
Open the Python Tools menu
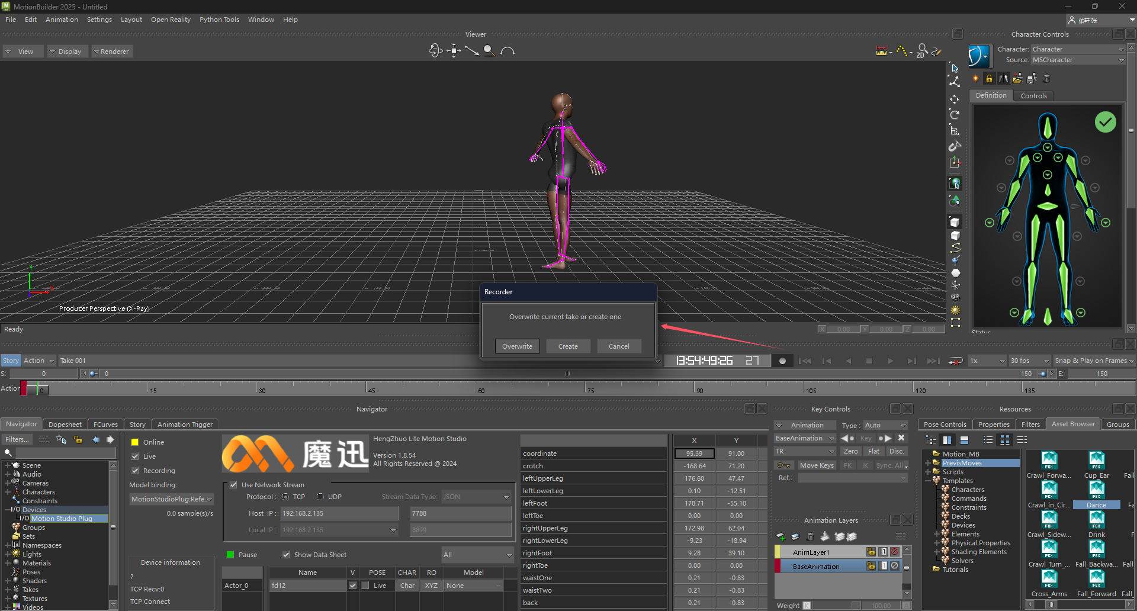219,20
